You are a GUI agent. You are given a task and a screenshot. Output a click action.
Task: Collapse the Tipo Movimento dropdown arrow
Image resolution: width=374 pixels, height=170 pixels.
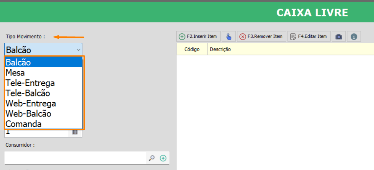click(78, 50)
